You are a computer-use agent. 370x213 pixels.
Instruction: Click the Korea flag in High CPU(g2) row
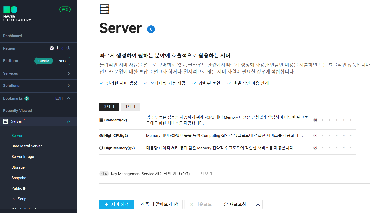coord(316,135)
